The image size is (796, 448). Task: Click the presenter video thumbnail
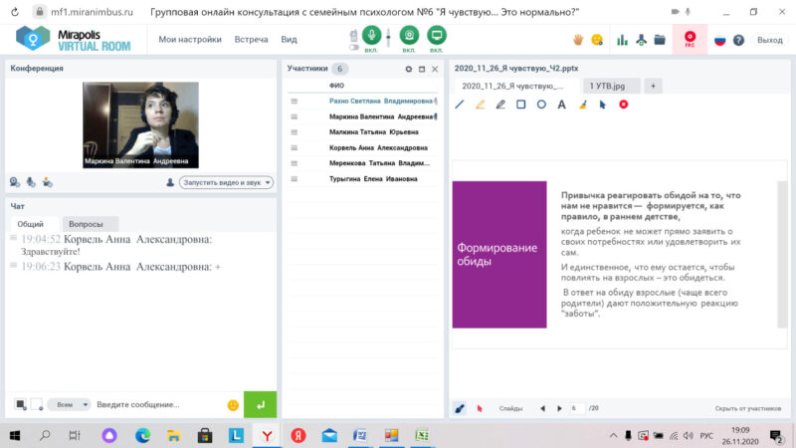140,125
